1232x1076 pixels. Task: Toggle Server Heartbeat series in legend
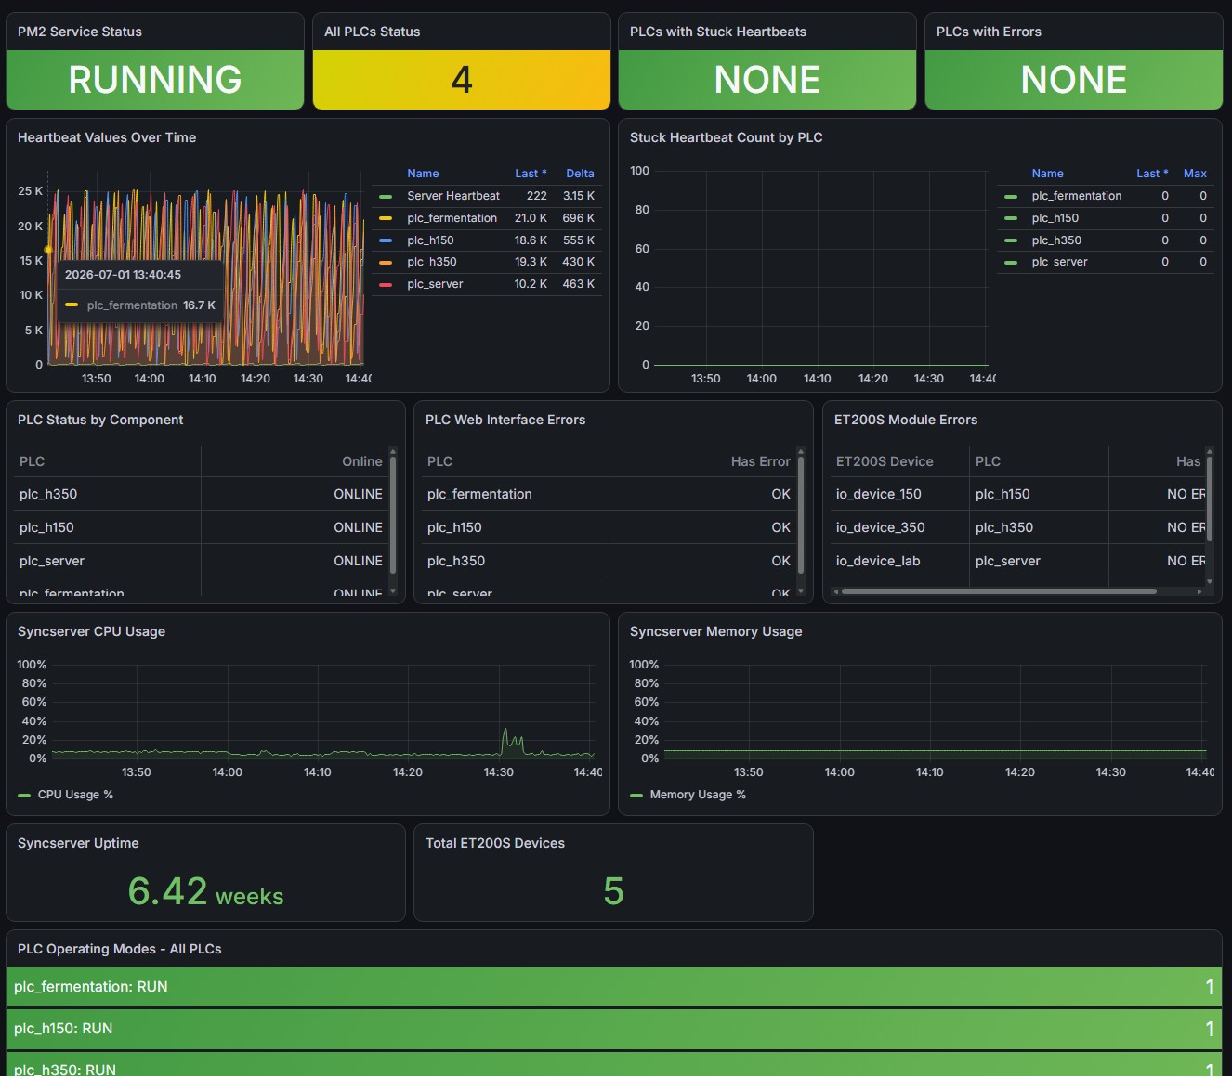pyautogui.click(x=453, y=196)
